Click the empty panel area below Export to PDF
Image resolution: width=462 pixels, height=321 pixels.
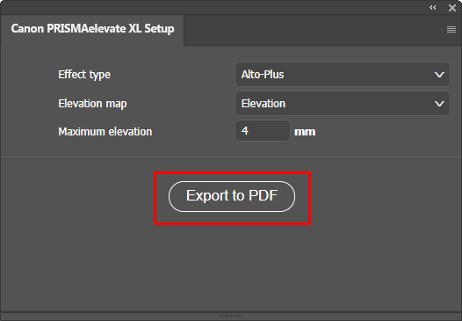pos(231,267)
